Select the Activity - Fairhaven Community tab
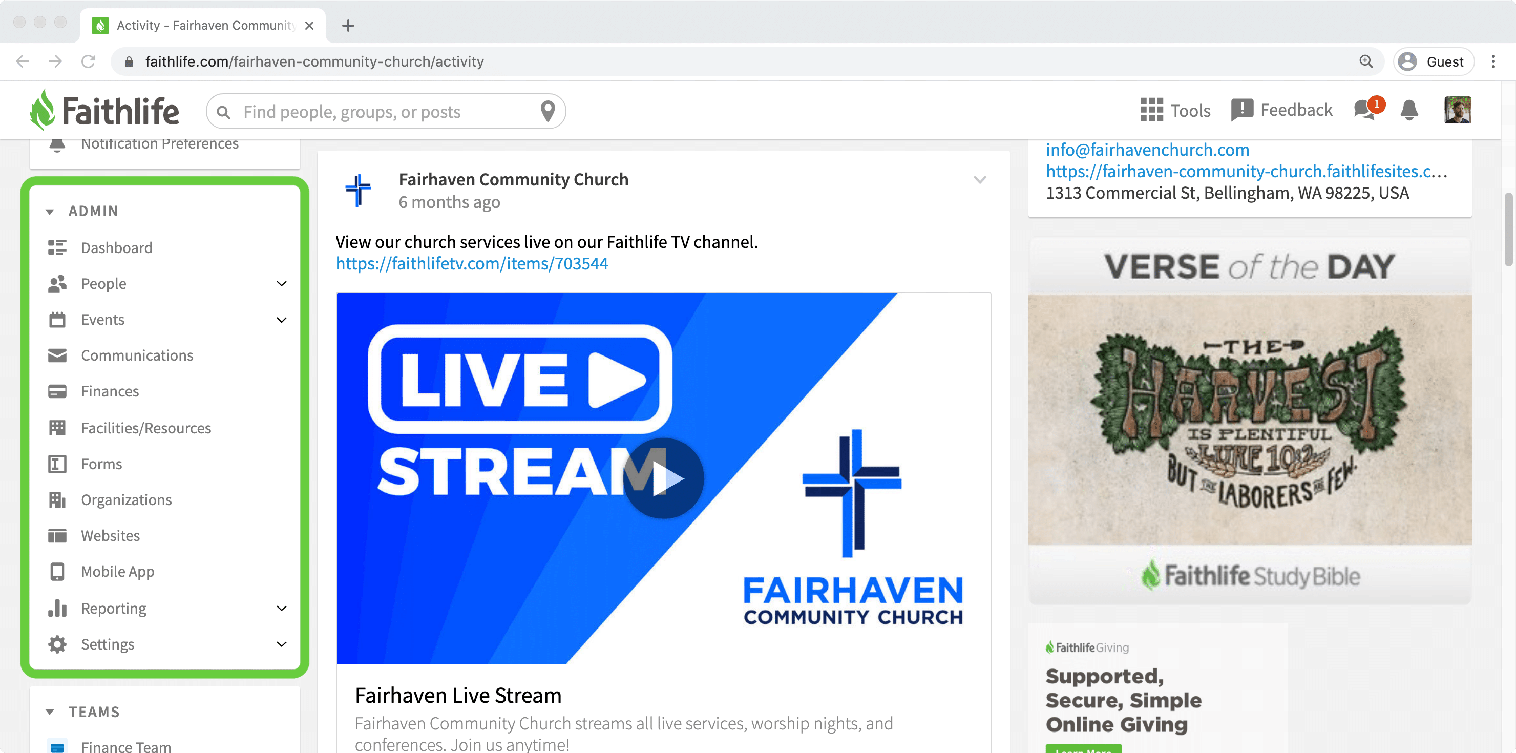The width and height of the screenshot is (1516, 753). (x=203, y=25)
